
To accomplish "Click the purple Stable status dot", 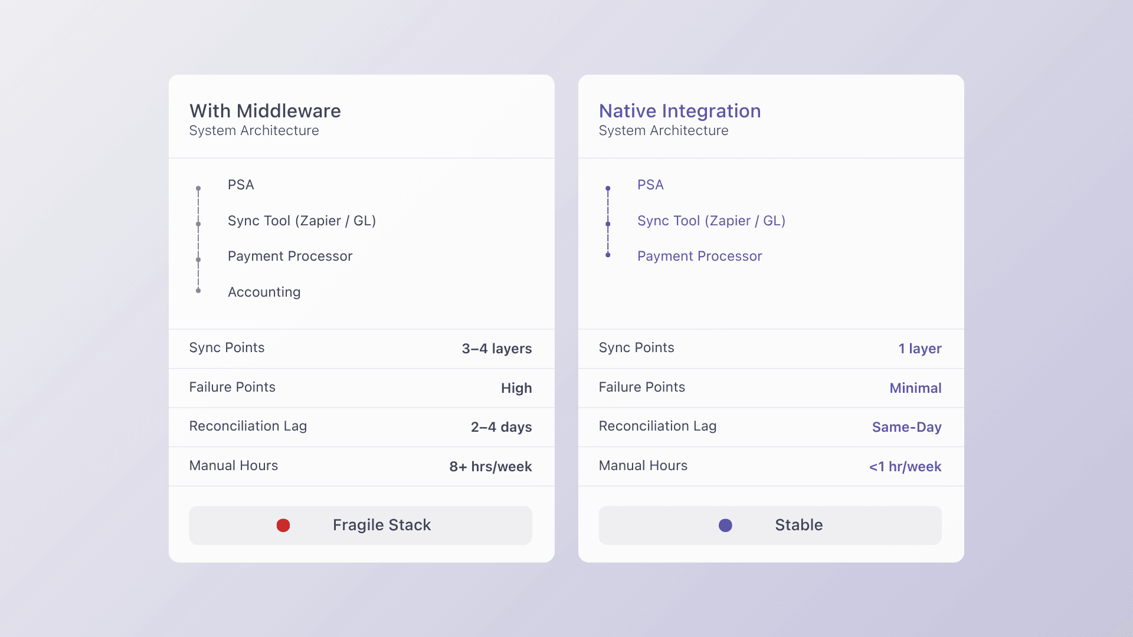I will click(725, 525).
